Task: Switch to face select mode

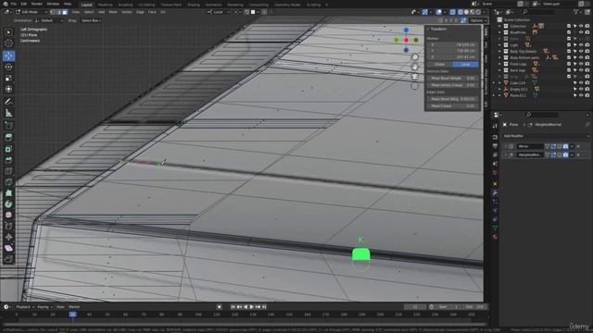Action: point(65,12)
